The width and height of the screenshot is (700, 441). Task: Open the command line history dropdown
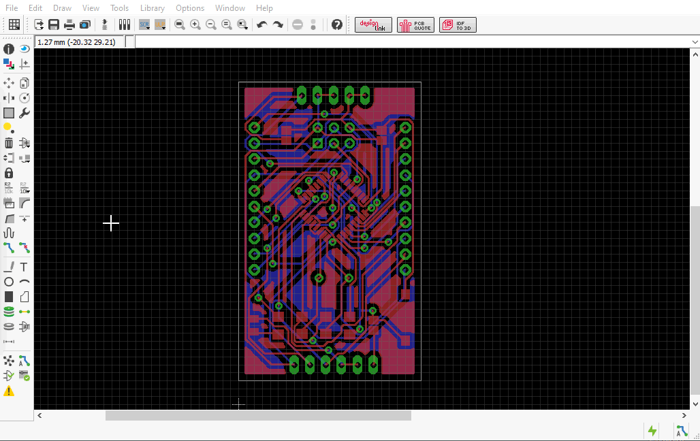point(694,42)
